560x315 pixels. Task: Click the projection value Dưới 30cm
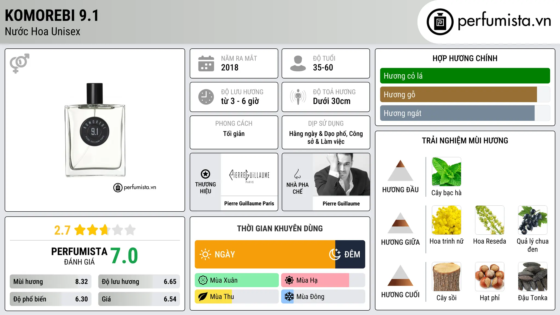click(x=332, y=101)
